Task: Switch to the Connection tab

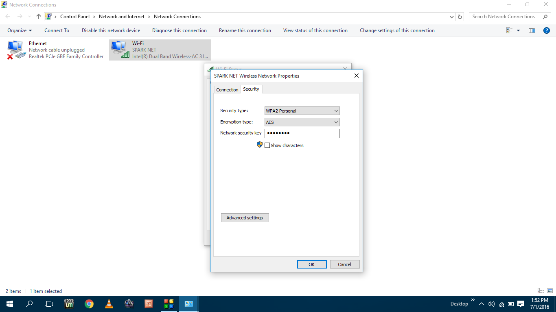Action: pos(227,89)
